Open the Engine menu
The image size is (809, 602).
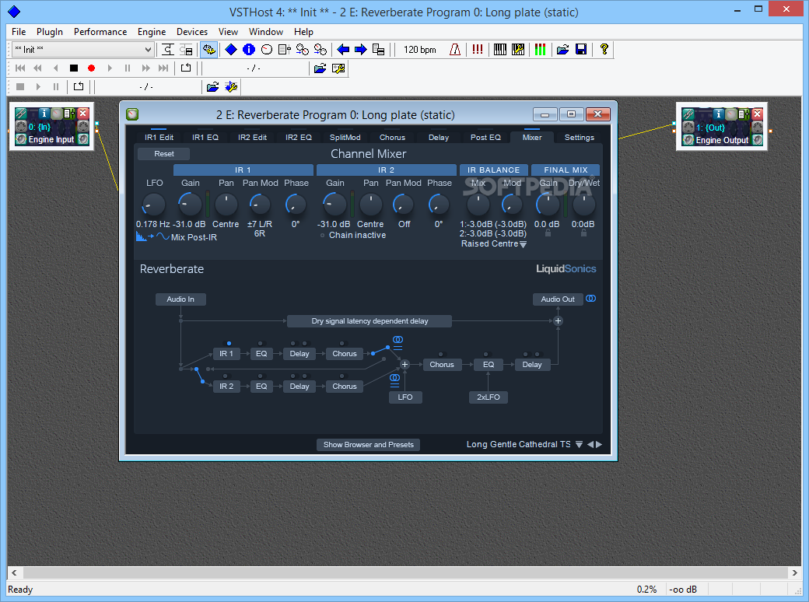point(152,31)
